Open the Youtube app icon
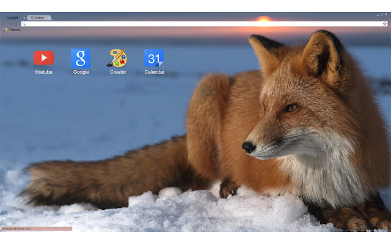This screenshot has width=391, height=244. click(x=43, y=58)
